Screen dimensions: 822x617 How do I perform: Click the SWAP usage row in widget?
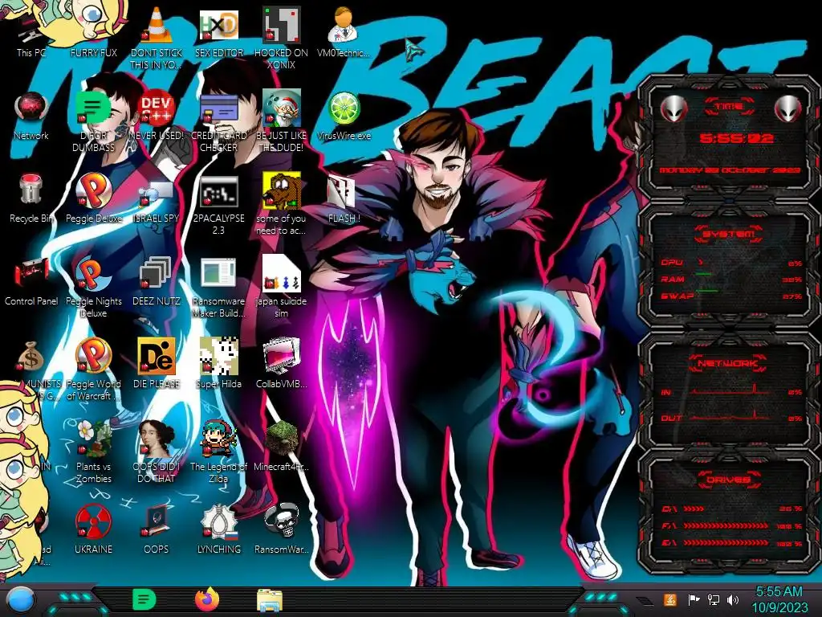pyautogui.click(x=732, y=296)
